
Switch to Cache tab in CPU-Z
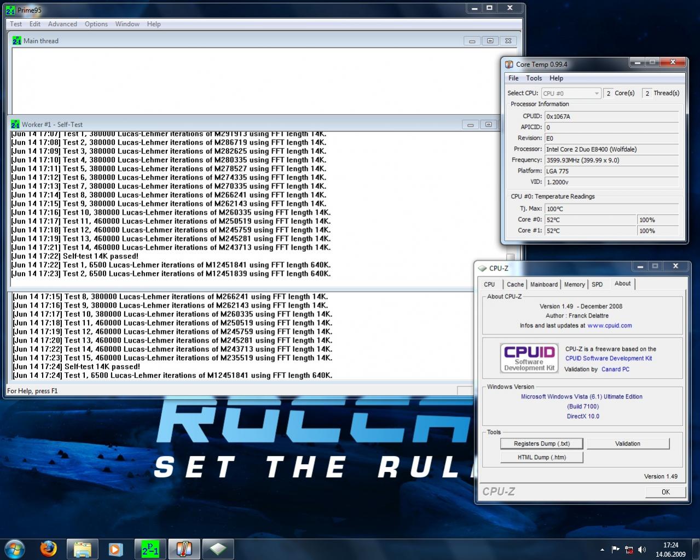tap(515, 284)
